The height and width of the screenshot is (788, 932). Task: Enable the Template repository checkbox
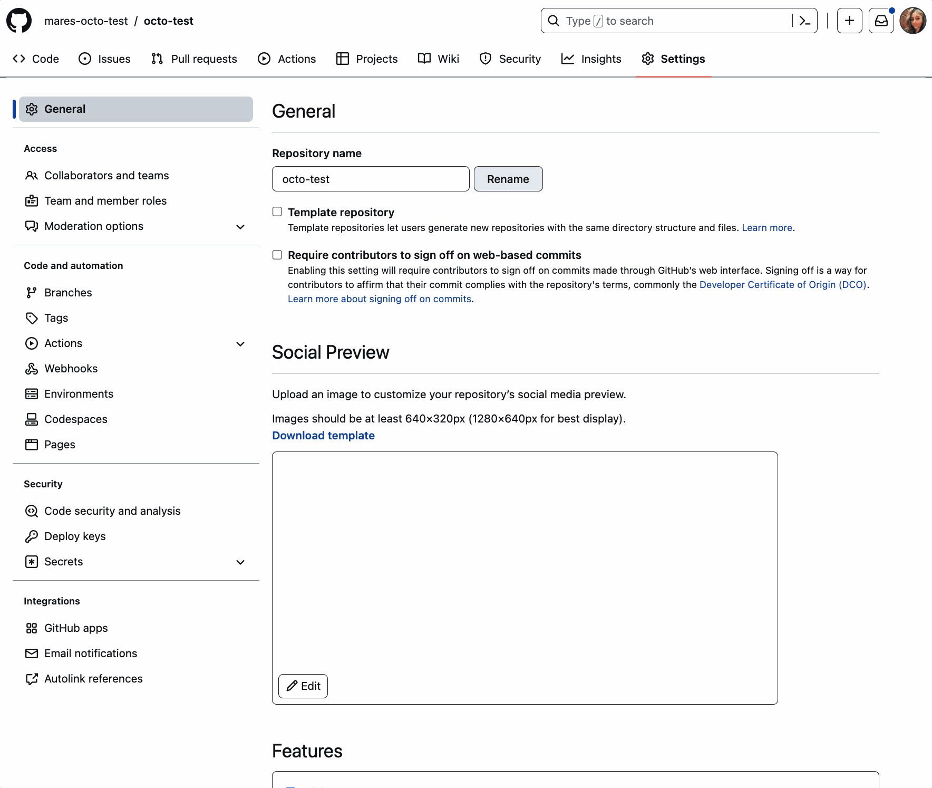277,212
